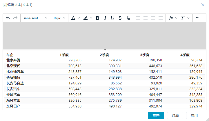Open the insert text field menu

click(185, 18)
